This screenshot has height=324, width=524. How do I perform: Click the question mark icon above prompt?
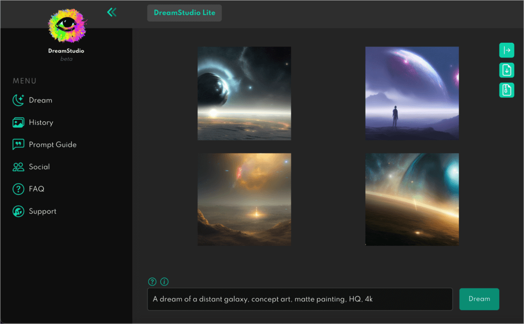152,282
